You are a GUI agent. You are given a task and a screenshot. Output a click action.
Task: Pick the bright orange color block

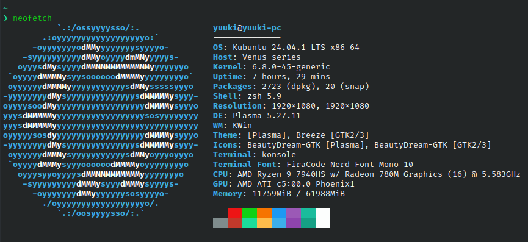click(x=264, y=213)
